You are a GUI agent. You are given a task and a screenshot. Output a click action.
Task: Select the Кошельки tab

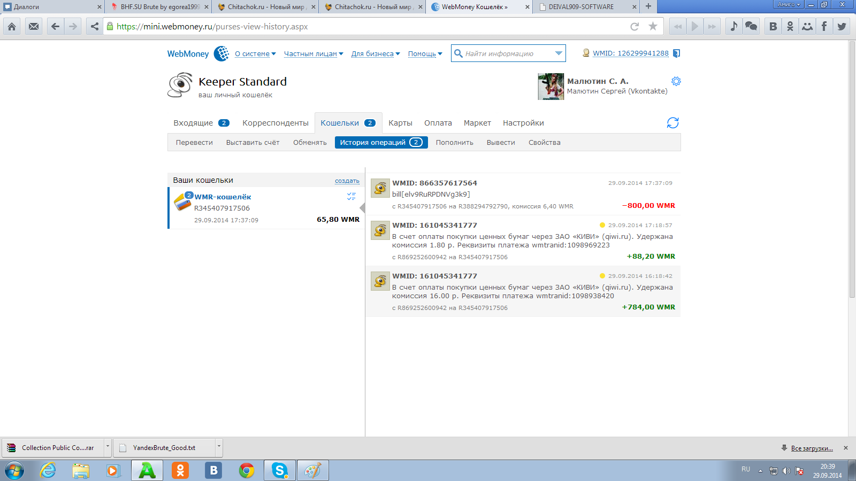(348, 123)
